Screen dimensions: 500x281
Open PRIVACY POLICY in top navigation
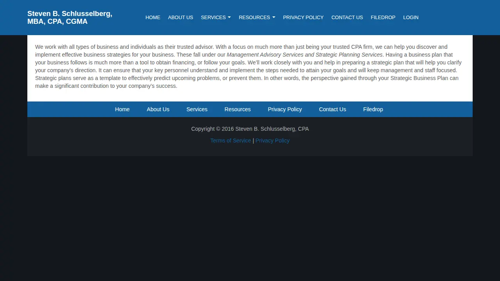(x=303, y=18)
